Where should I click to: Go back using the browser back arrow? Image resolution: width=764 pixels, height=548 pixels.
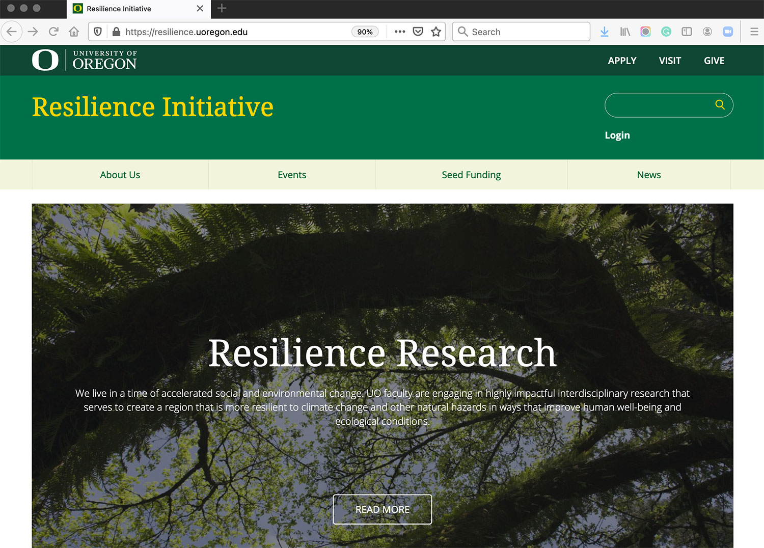point(12,32)
